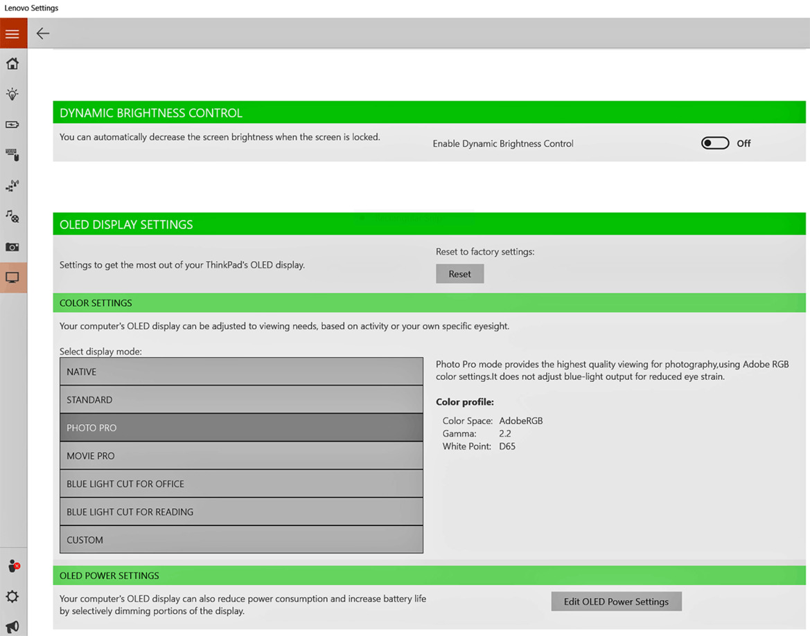Image resolution: width=810 pixels, height=636 pixels.
Task: Open camera settings in the sidebar
Action: (x=12, y=247)
